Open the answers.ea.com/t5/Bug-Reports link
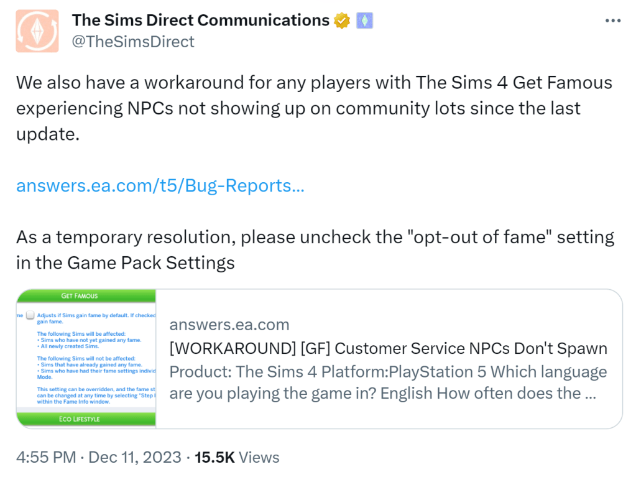Viewport: 636px width, 477px height. coord(160,185)
